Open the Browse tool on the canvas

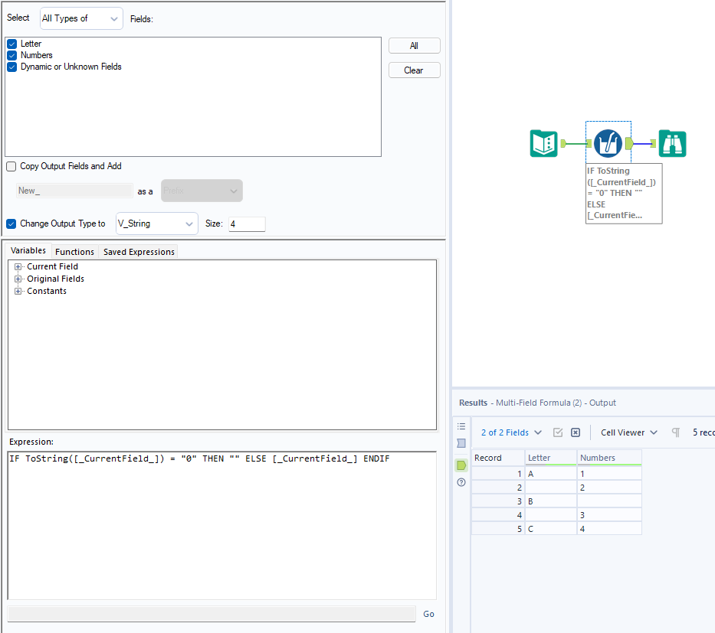672,142
